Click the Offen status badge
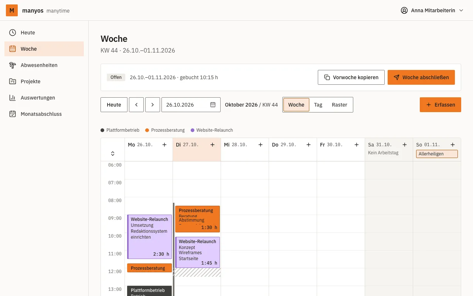 point(116,77)
